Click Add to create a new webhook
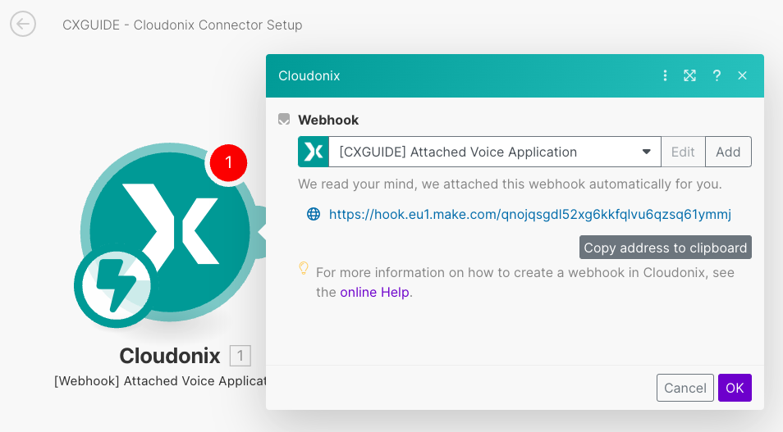This screenshot has width=783, height=432. (x=728, y=152)
